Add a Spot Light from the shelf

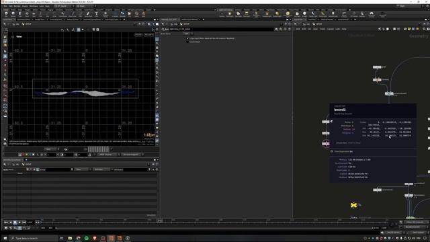238,14
